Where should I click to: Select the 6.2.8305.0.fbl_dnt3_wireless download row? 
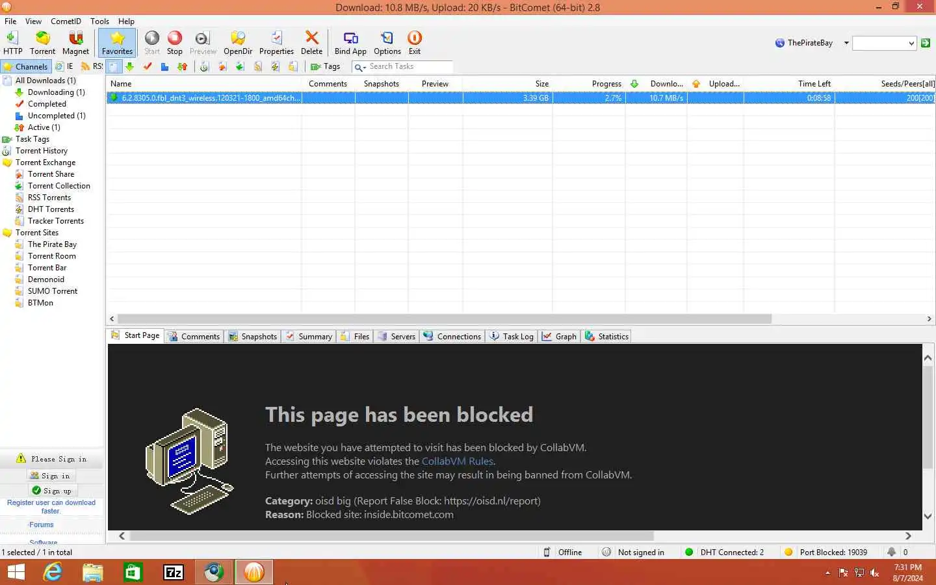(521, 98)
